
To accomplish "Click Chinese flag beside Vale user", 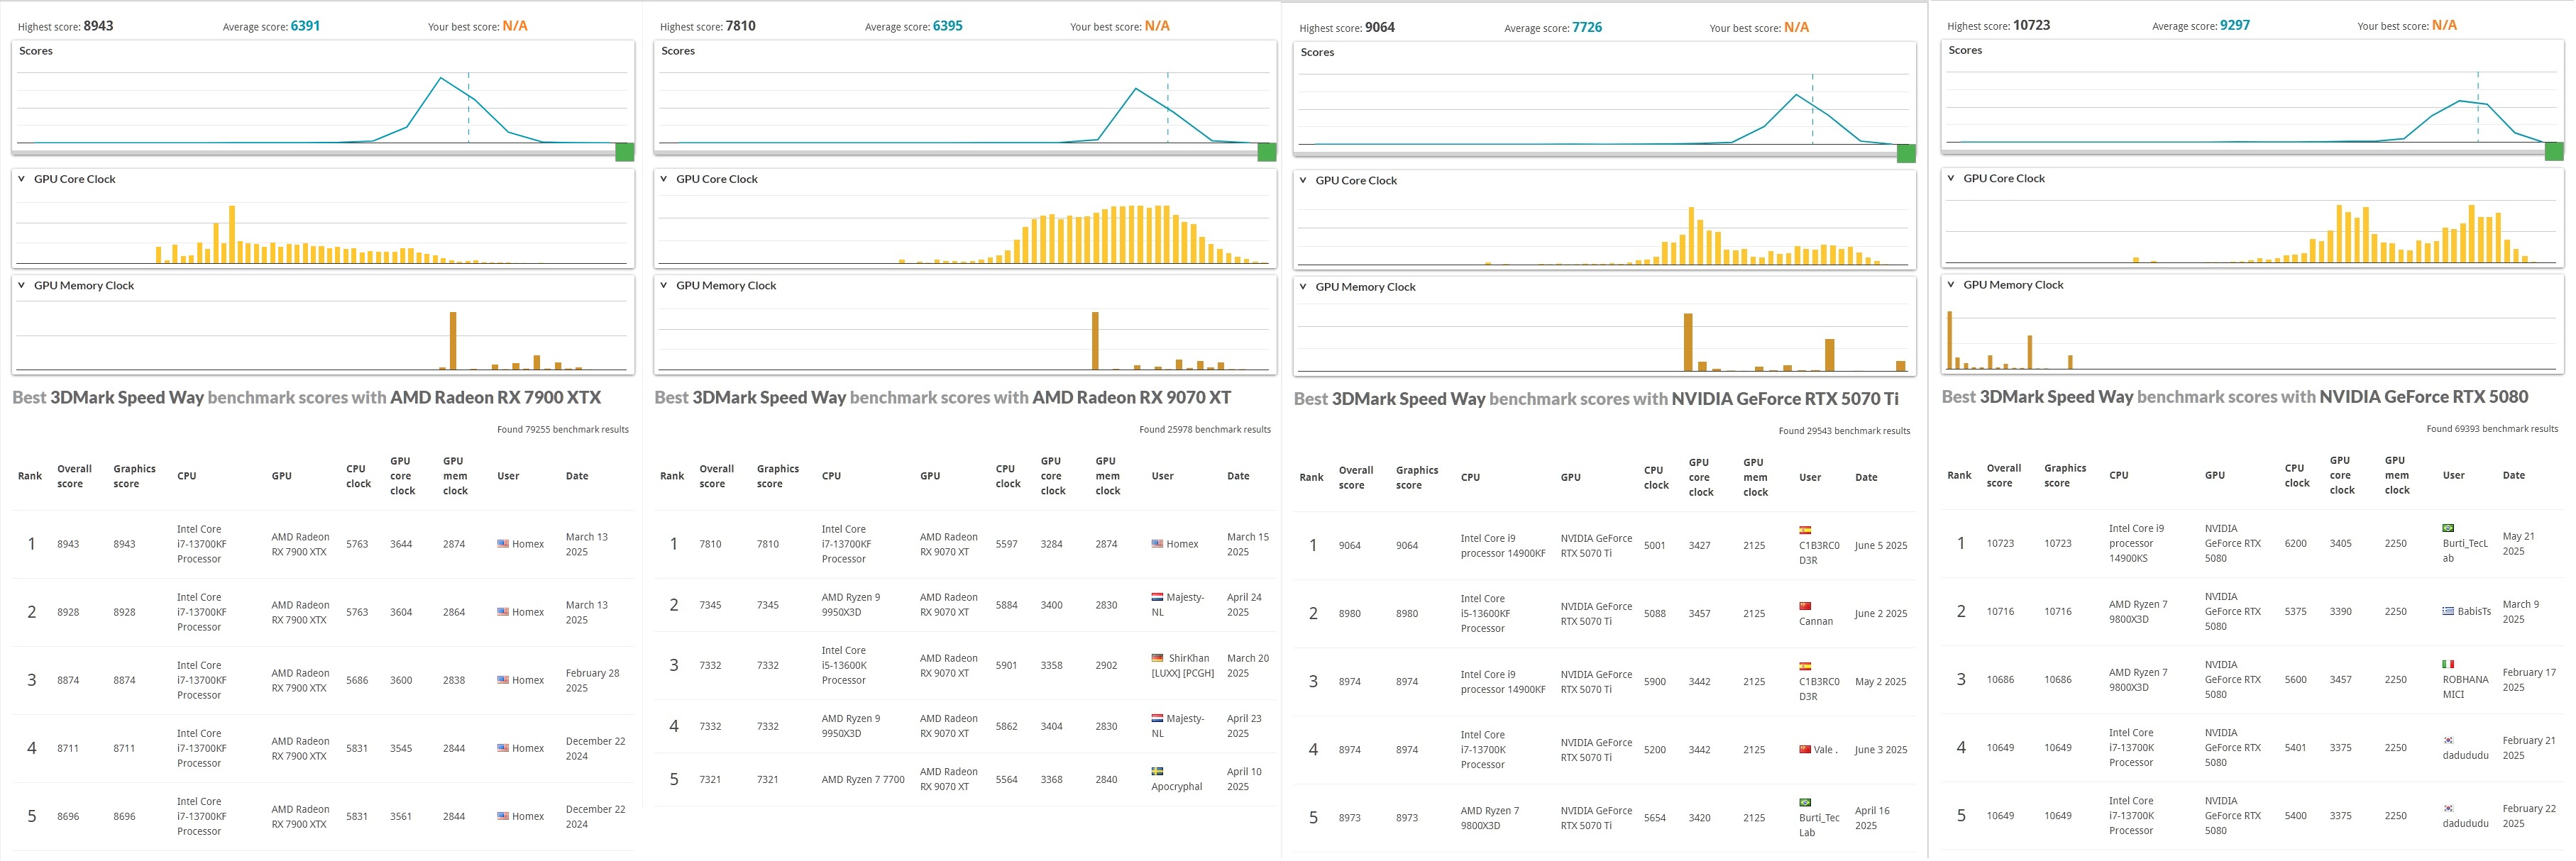I will click(1805, 749).
